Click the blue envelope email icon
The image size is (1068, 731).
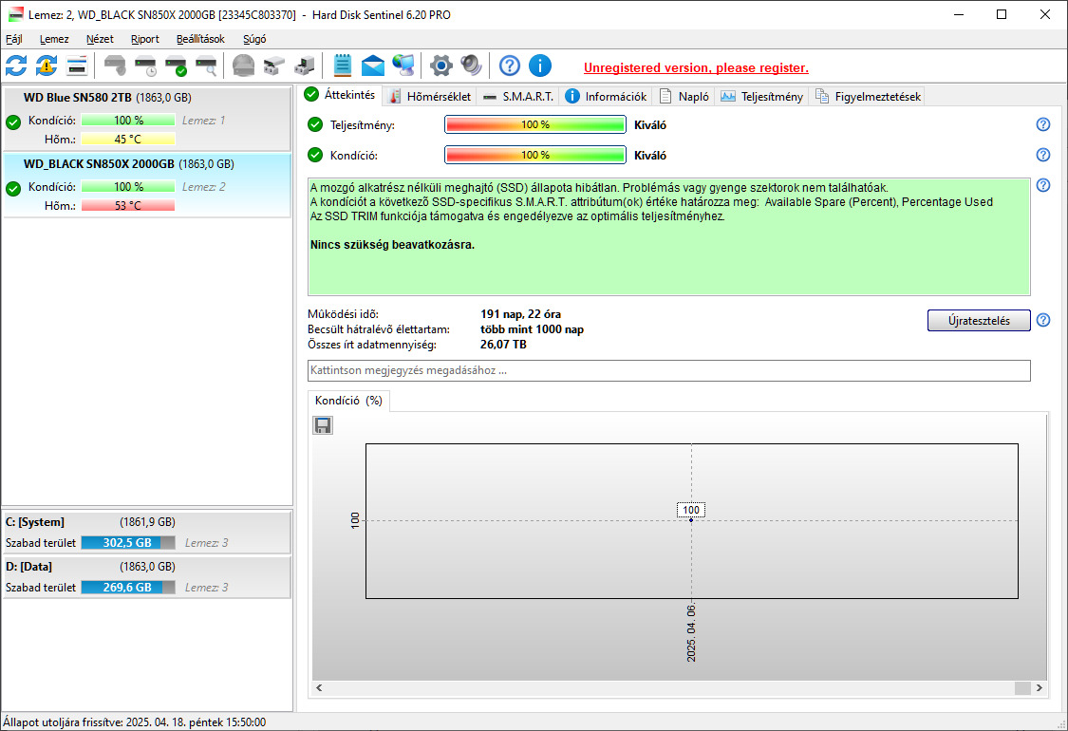click(x=372, y=66)
